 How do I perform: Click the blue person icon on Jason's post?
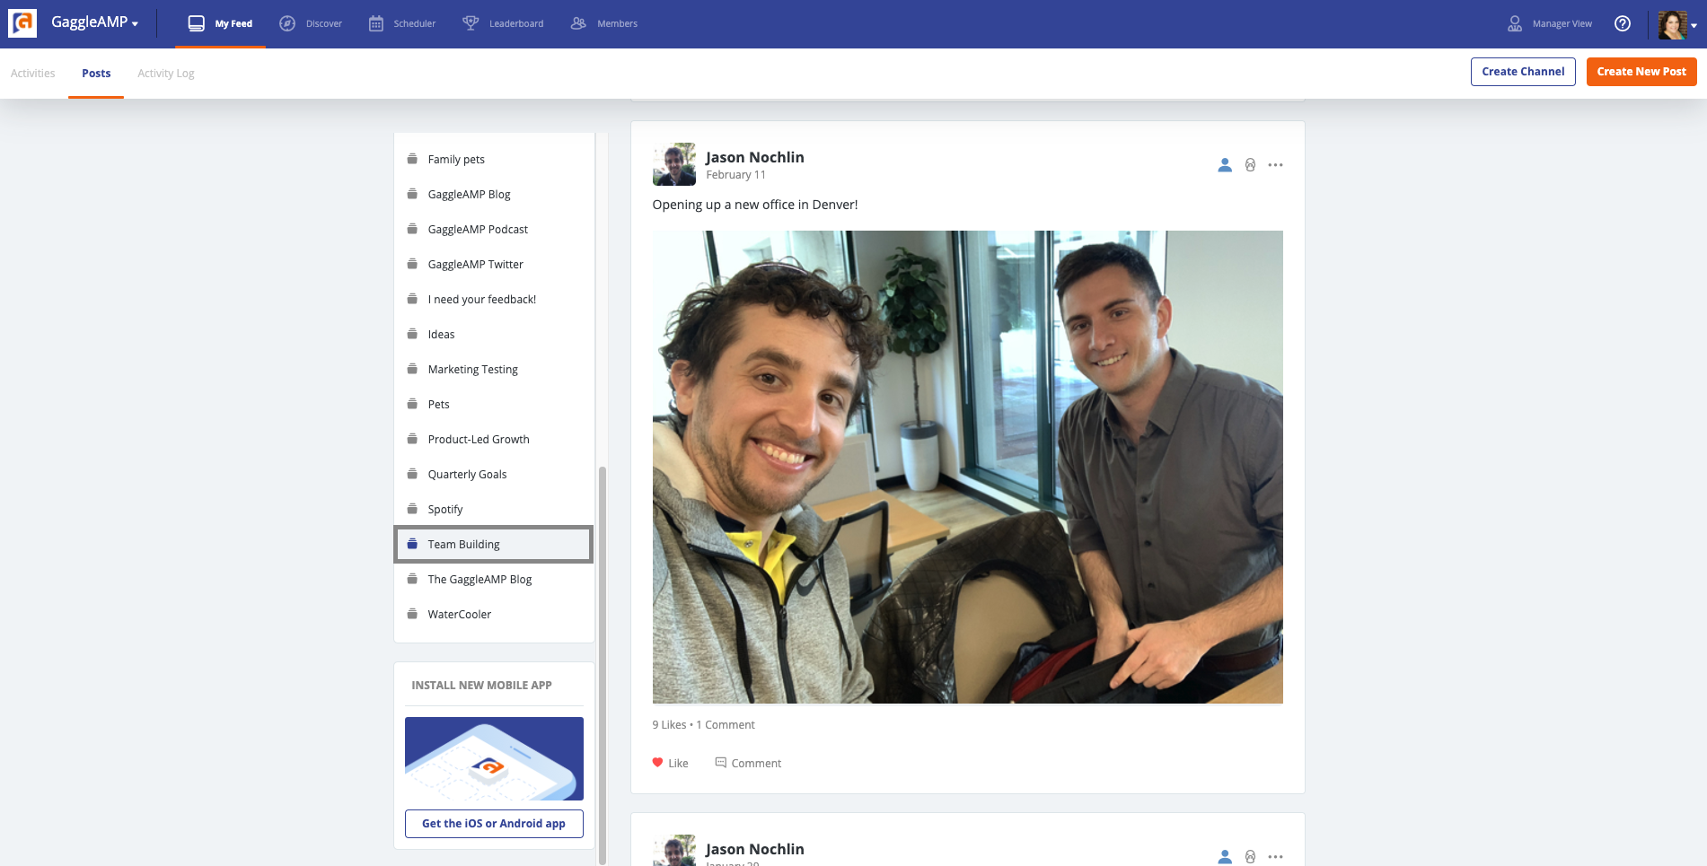1224,165
